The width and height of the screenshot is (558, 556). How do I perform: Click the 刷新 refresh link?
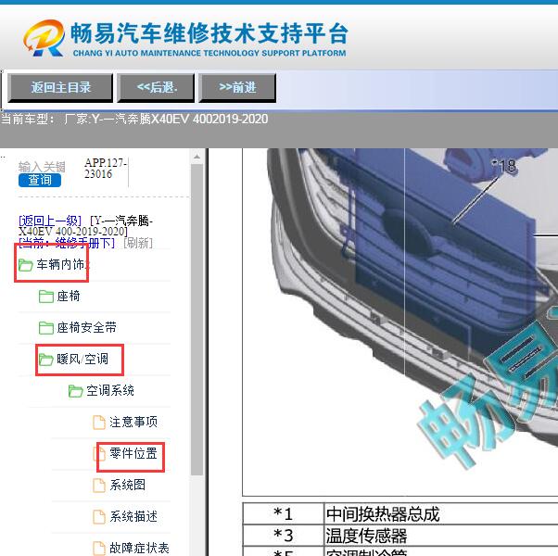(138, 243)
